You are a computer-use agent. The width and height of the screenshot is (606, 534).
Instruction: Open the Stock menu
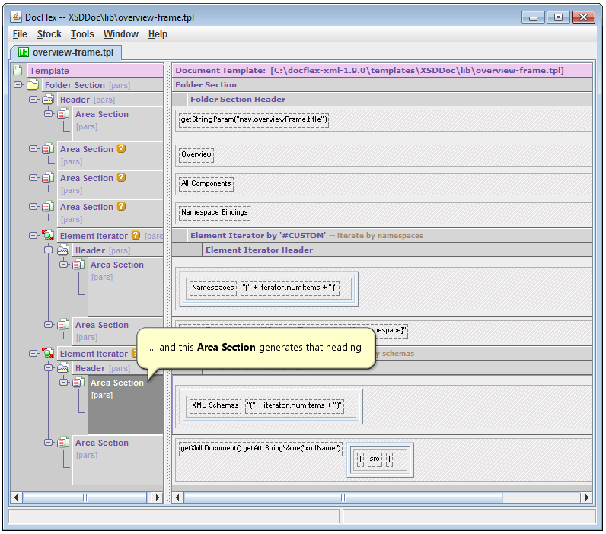click(49, 34)
